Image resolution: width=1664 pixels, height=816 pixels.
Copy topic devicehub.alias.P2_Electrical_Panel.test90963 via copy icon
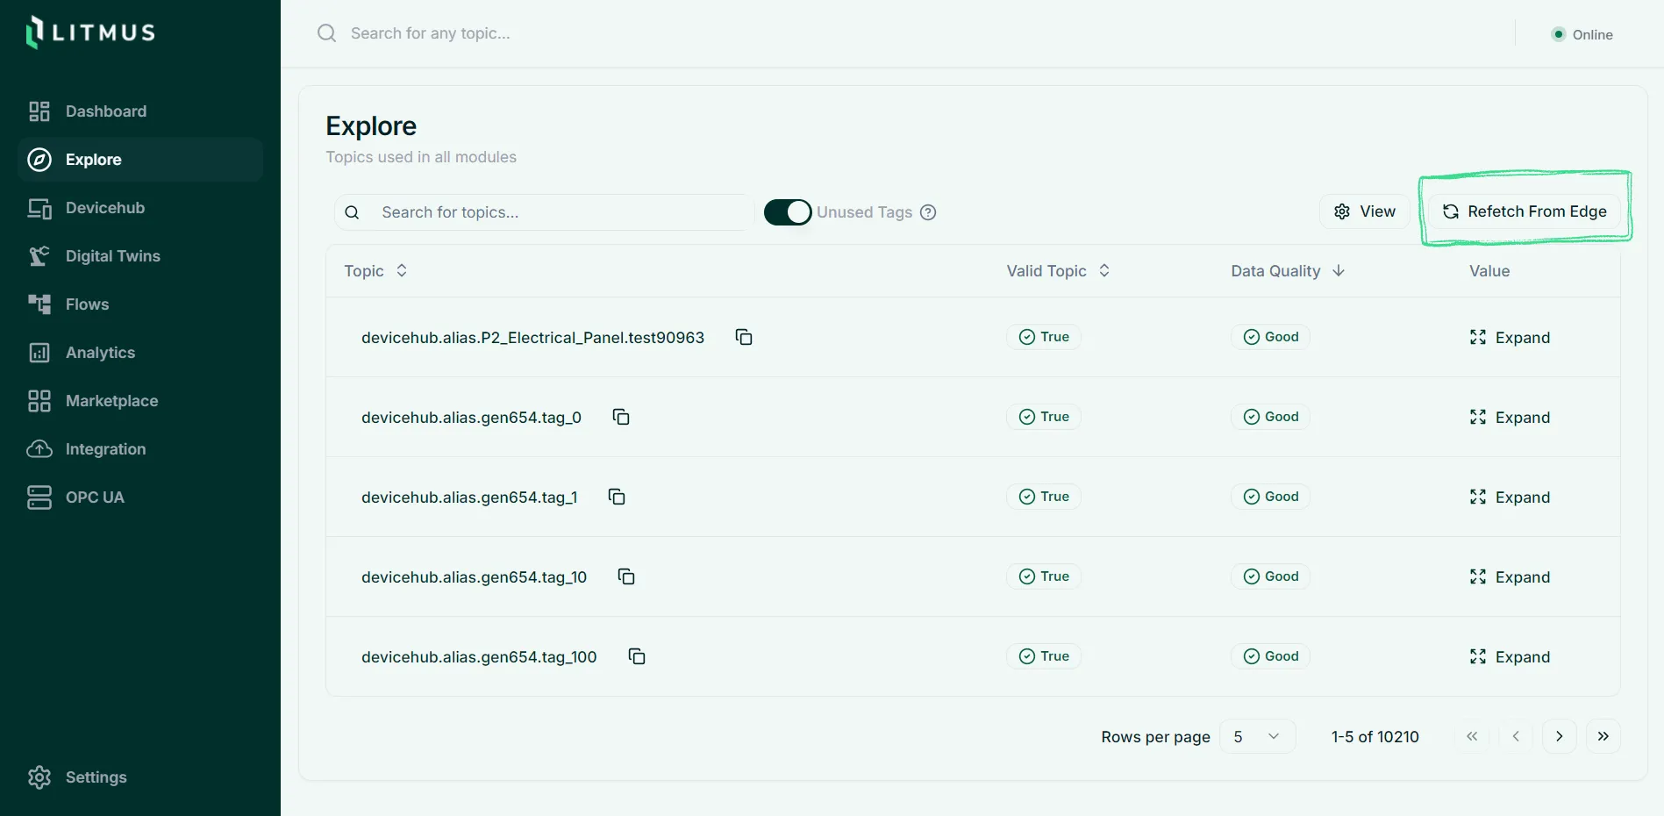tap(744, 337)
